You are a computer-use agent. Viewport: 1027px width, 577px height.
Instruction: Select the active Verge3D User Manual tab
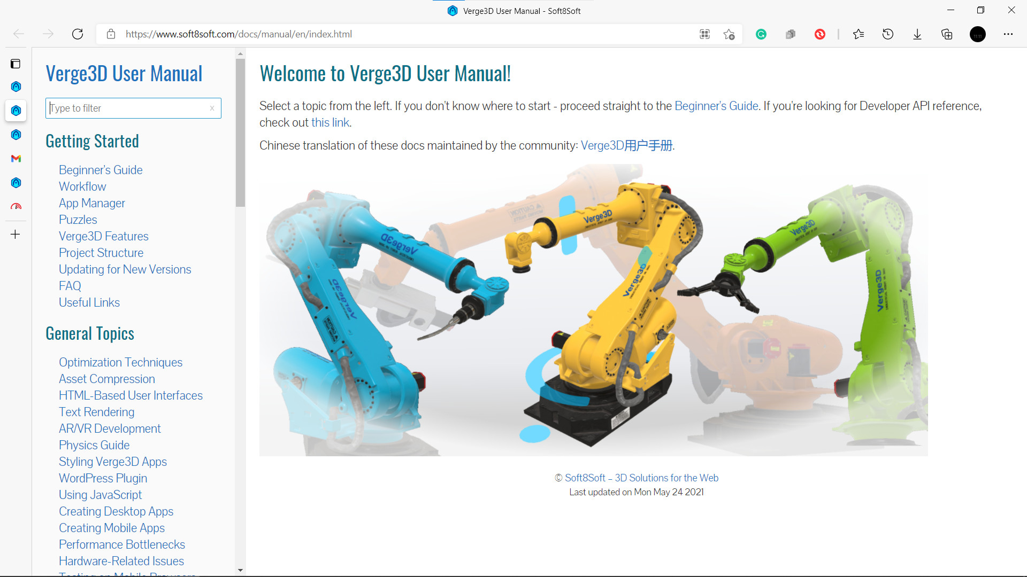pos(16,111)
